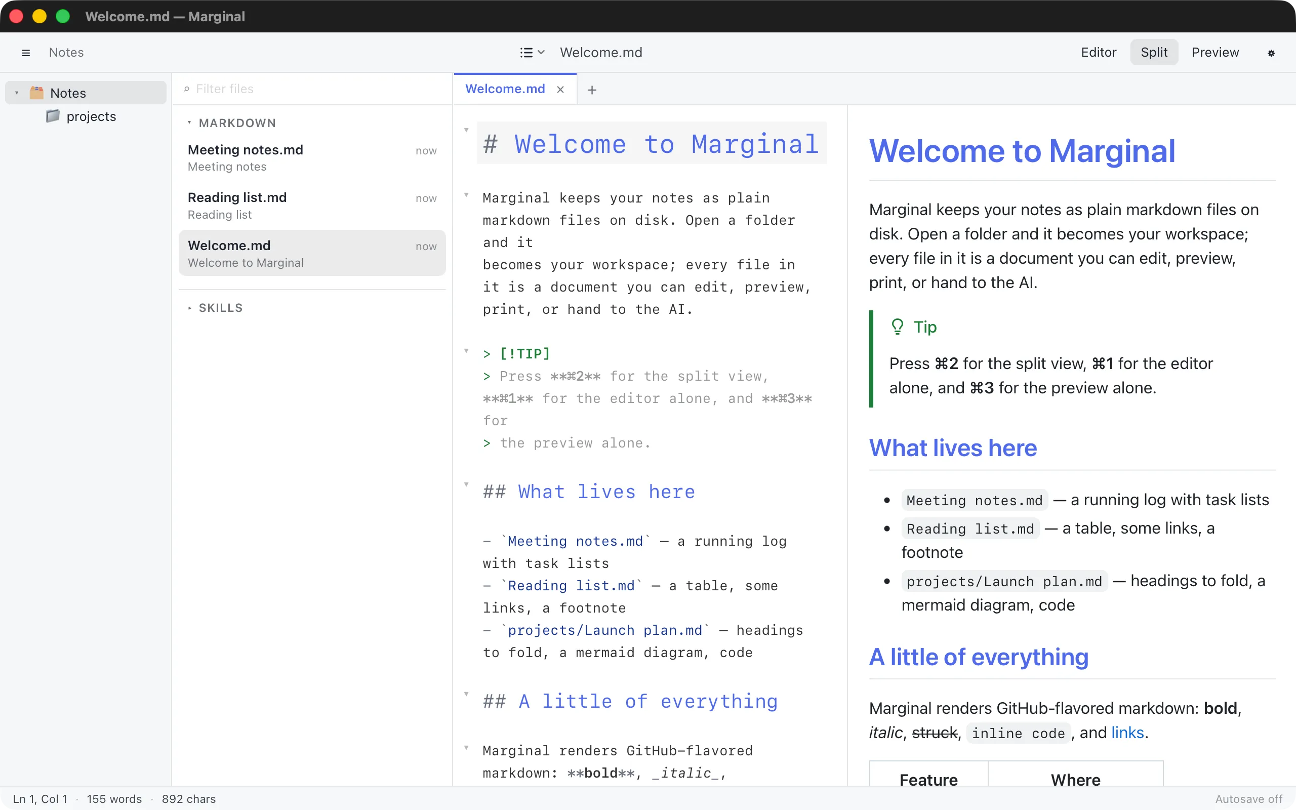This screenshot has width=1296, height=810.
Task: Click Welcome.md title in toolbar
Action: point(601,53)
